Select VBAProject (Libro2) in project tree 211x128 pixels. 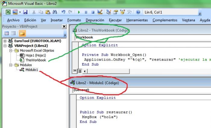click(31, 46)
